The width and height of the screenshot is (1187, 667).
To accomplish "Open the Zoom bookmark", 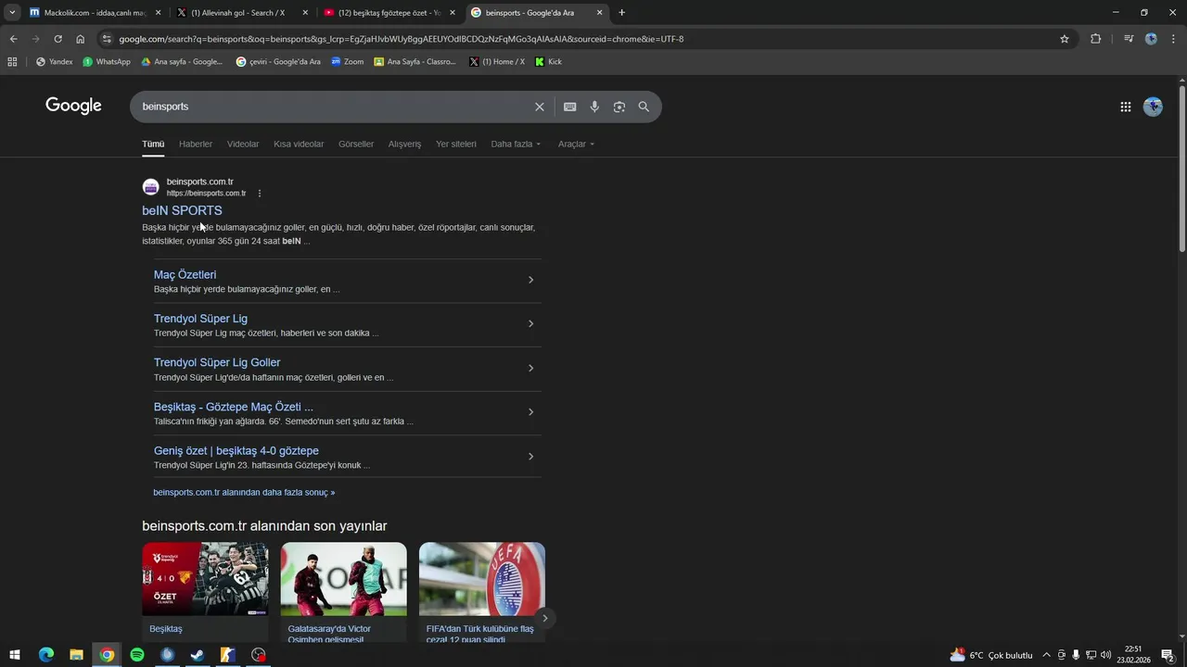I will click(x=347, y=62).
